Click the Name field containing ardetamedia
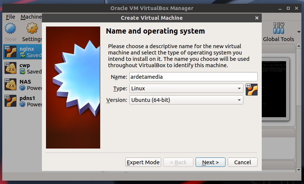Screen dimensions: 304x184 [193, 77]
